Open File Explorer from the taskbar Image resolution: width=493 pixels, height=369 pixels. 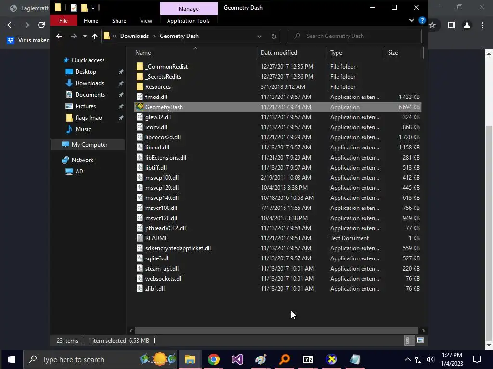[x=190, y=359]
